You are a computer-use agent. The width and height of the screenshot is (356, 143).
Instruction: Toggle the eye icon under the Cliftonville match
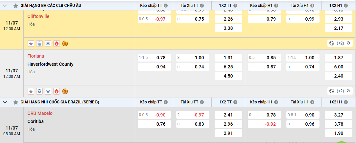click(48, 44)
